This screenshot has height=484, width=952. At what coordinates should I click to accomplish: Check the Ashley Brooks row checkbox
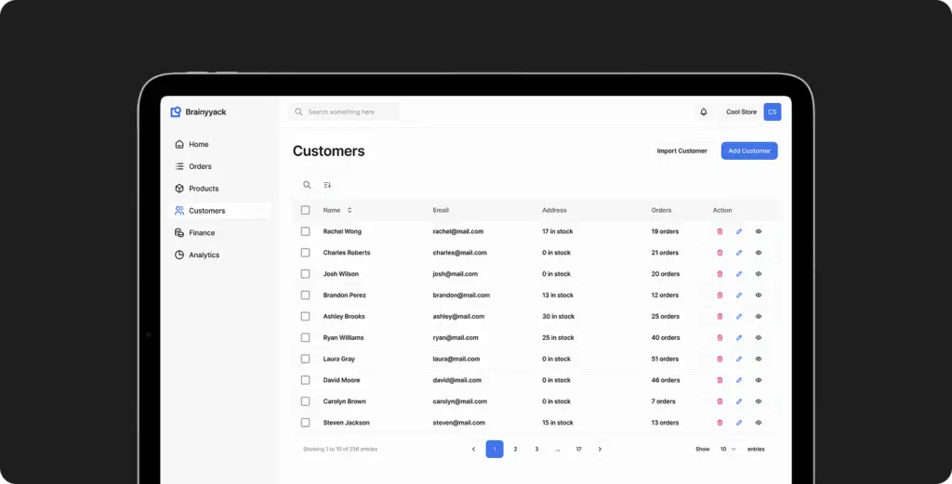305,316
